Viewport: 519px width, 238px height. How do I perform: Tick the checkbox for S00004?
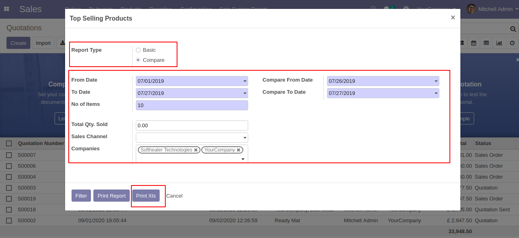(9, 177)
